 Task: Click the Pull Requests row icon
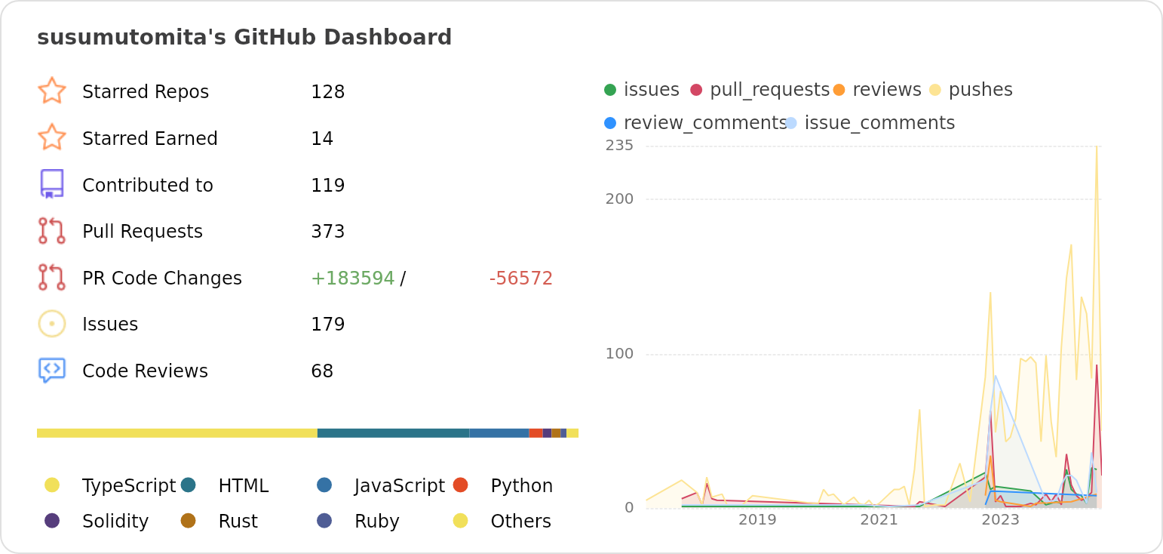point(52,231)
